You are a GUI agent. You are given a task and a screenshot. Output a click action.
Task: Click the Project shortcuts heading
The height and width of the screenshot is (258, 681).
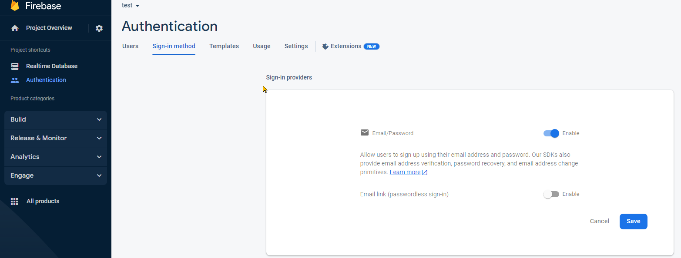(x=30, y=50)
